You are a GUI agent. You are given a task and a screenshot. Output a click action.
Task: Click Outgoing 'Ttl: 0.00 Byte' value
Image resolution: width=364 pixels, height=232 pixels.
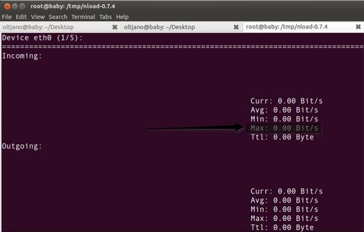282,228
